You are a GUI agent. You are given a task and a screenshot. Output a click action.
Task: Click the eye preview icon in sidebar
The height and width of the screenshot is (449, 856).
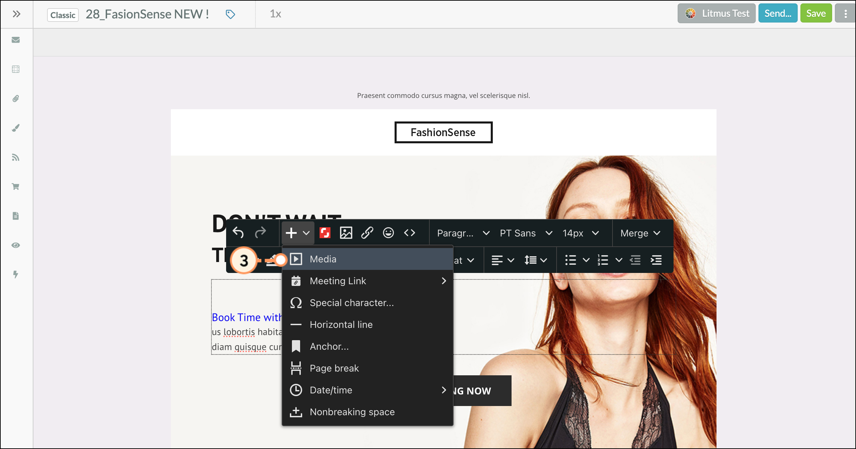tap(16, 245)
